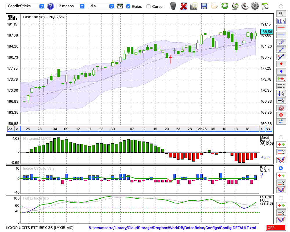This screenshot has width=290, height=232.
Task: Open the CandleSticks chart type dropdown
Action: (x=25, y=6)
